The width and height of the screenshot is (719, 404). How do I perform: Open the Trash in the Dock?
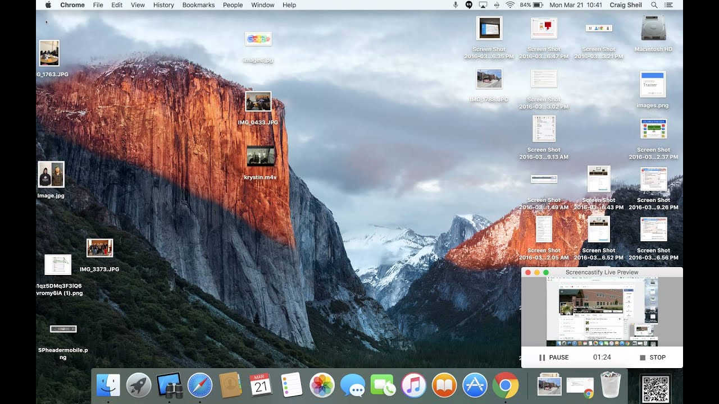(x=611, y=385)
